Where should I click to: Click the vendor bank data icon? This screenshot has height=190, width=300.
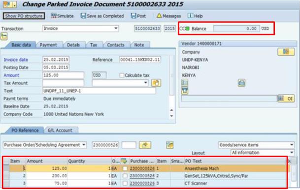click(x=242, y=83)
